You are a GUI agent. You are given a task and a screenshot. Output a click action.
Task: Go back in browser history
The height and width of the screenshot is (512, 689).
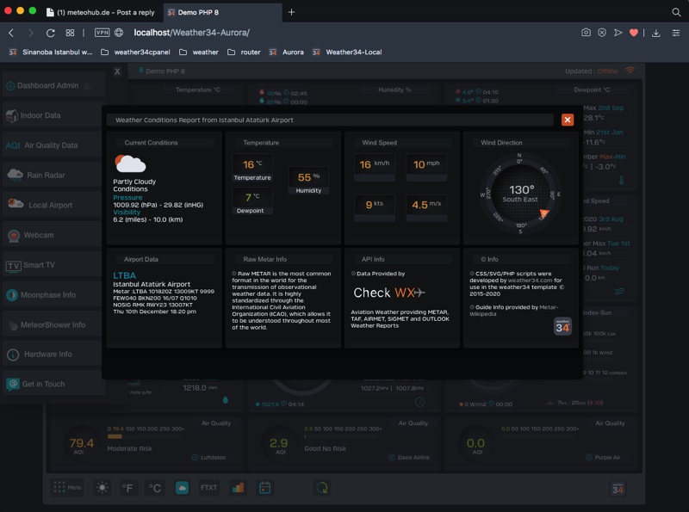click(11, 33)
